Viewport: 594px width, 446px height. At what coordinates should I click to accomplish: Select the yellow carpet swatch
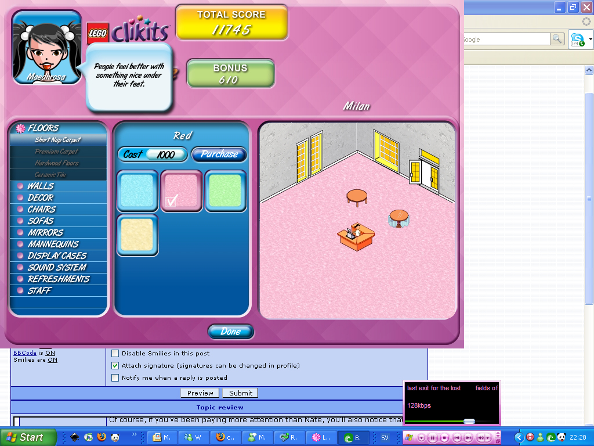(x=137, y=235)
